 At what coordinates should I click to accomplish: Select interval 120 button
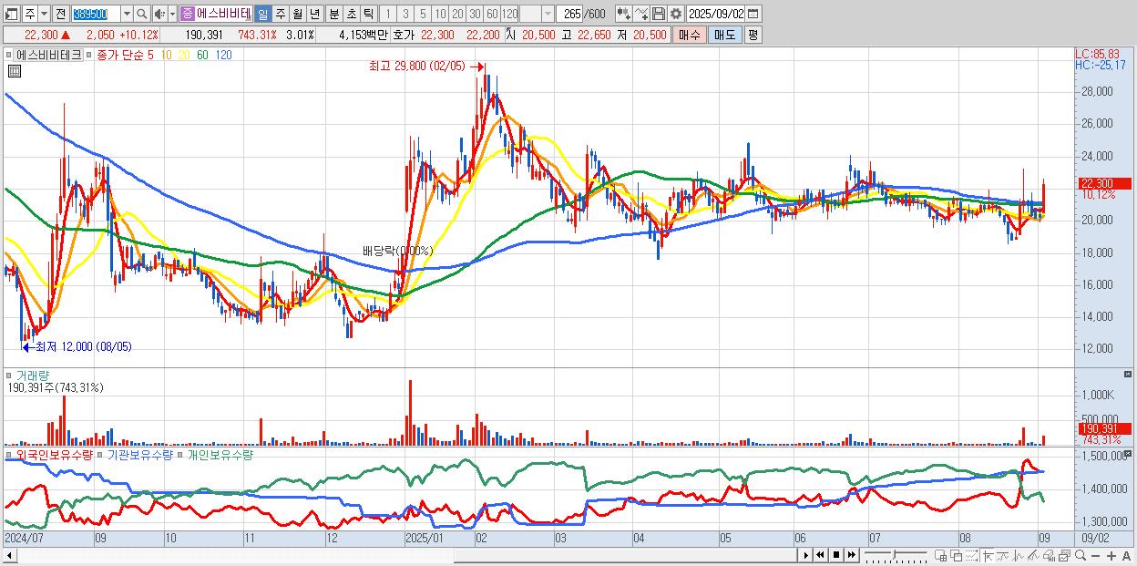[510, 14]
